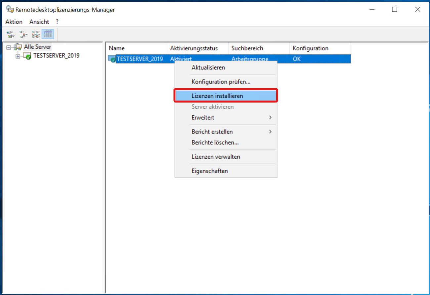Open the Aktion menu
Viewport: 430px width, 295px height.
14,21
